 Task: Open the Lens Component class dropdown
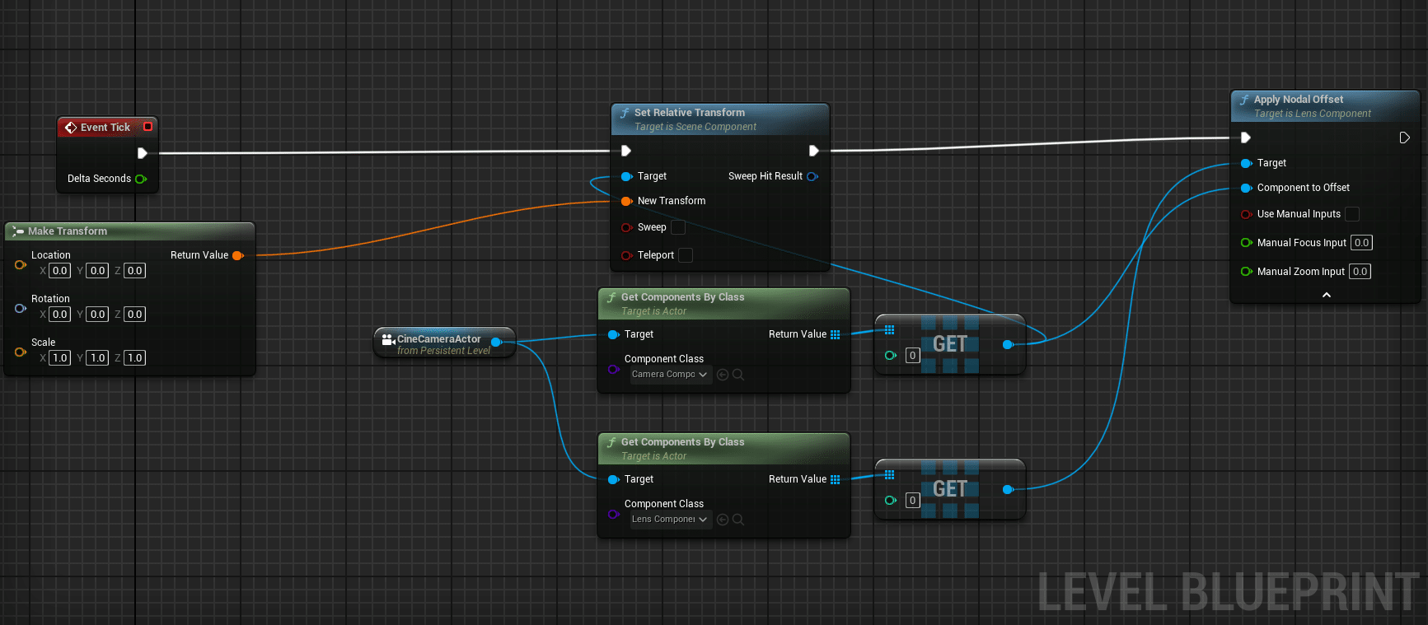pyautogui.click(x=669, y=520)
